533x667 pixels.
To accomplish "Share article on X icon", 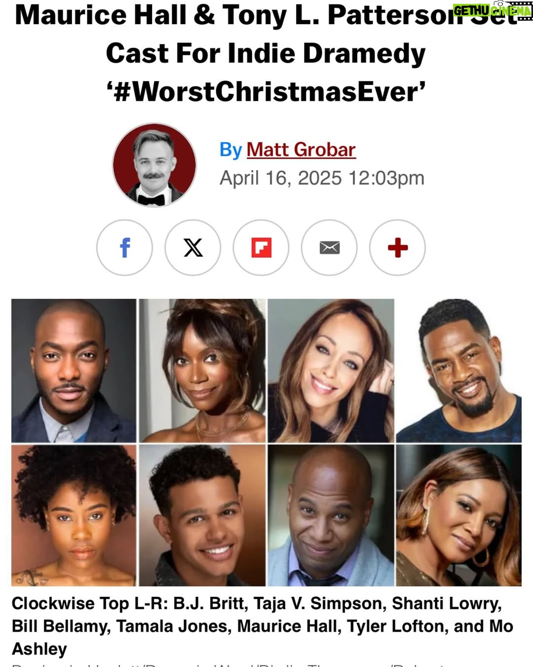I will tap(193, 248).
